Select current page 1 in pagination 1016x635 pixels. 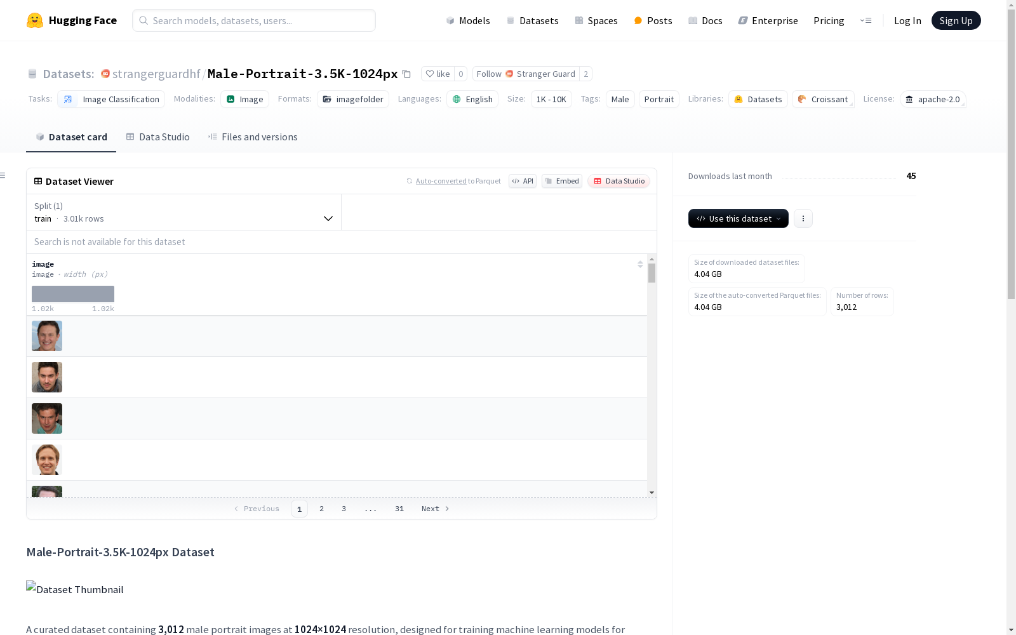299,509
